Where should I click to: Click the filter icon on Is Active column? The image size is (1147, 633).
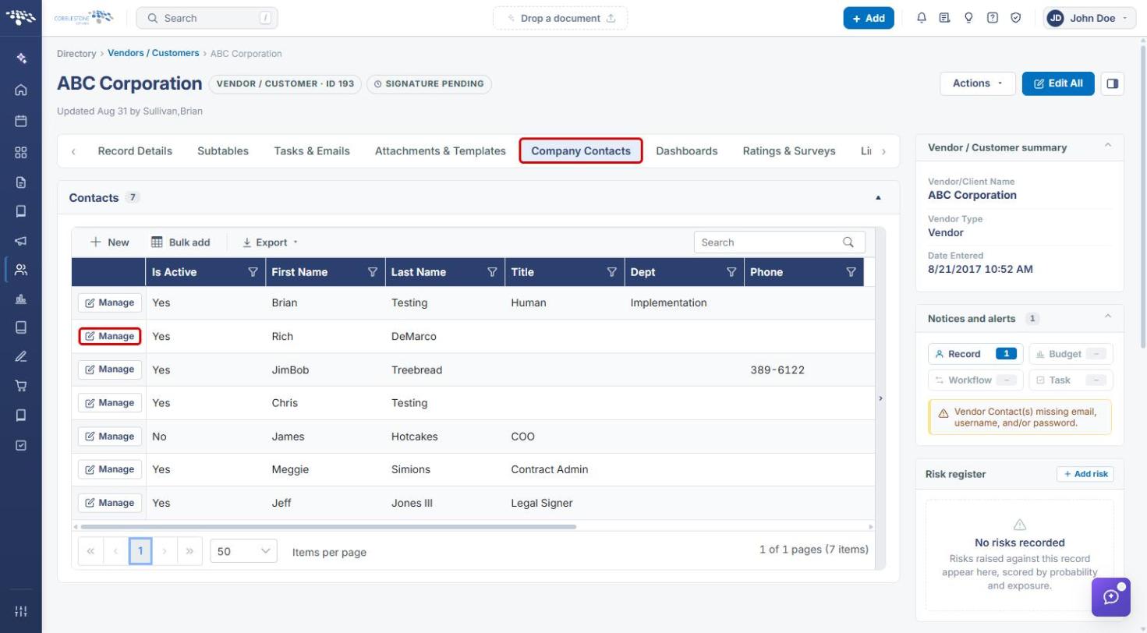(253, 272)
